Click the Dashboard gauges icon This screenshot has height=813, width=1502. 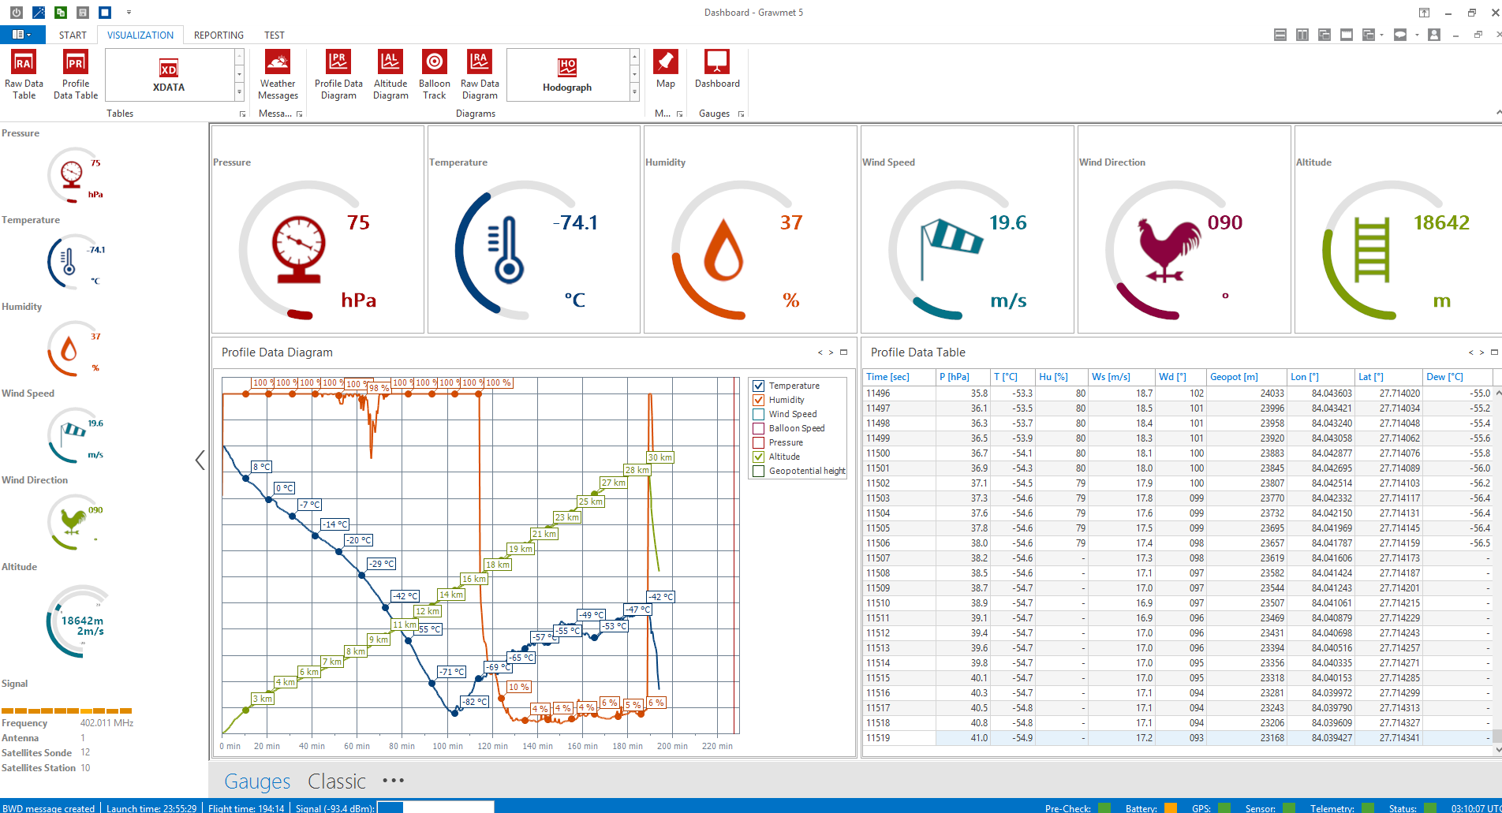pos(717,69)
